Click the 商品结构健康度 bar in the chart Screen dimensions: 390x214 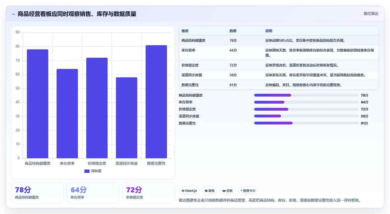tap(38, 104)
